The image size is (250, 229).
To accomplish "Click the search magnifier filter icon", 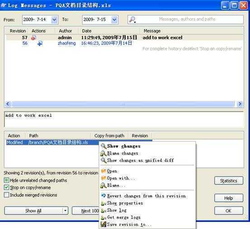I will (x=132, y=19).
